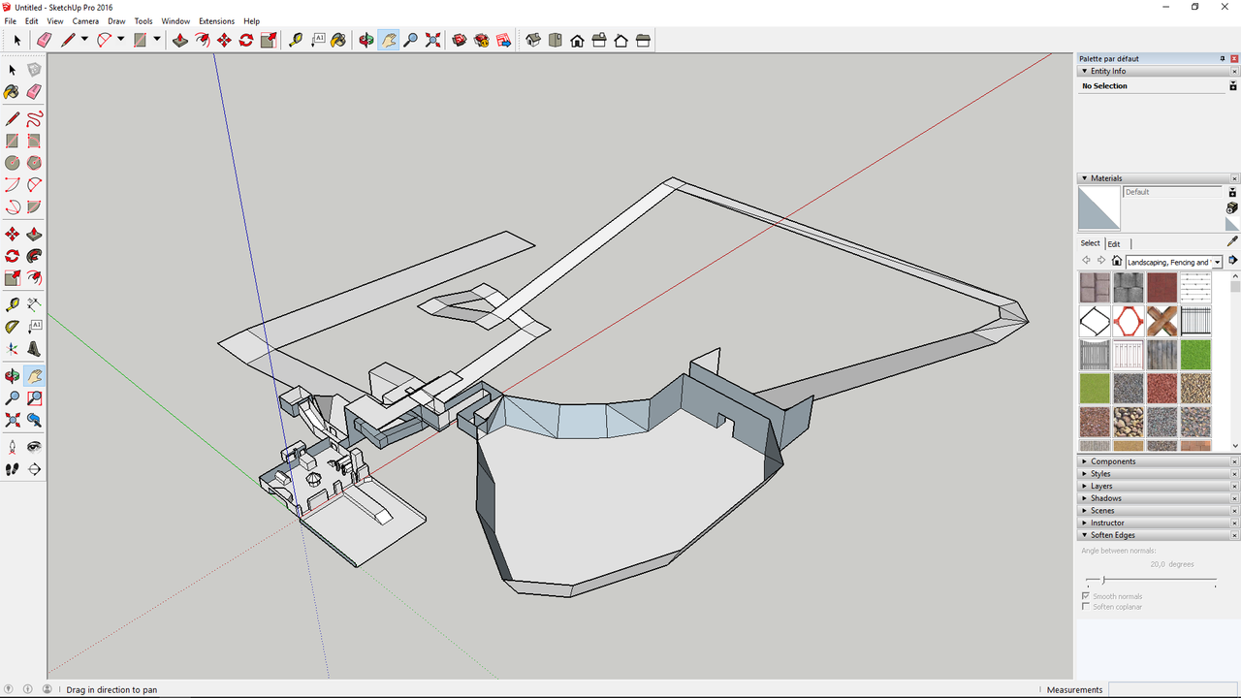Screen dimensions: 1241x698
Task: Enable the Soften coplanar checkbox
Action: click(1086, 607)
